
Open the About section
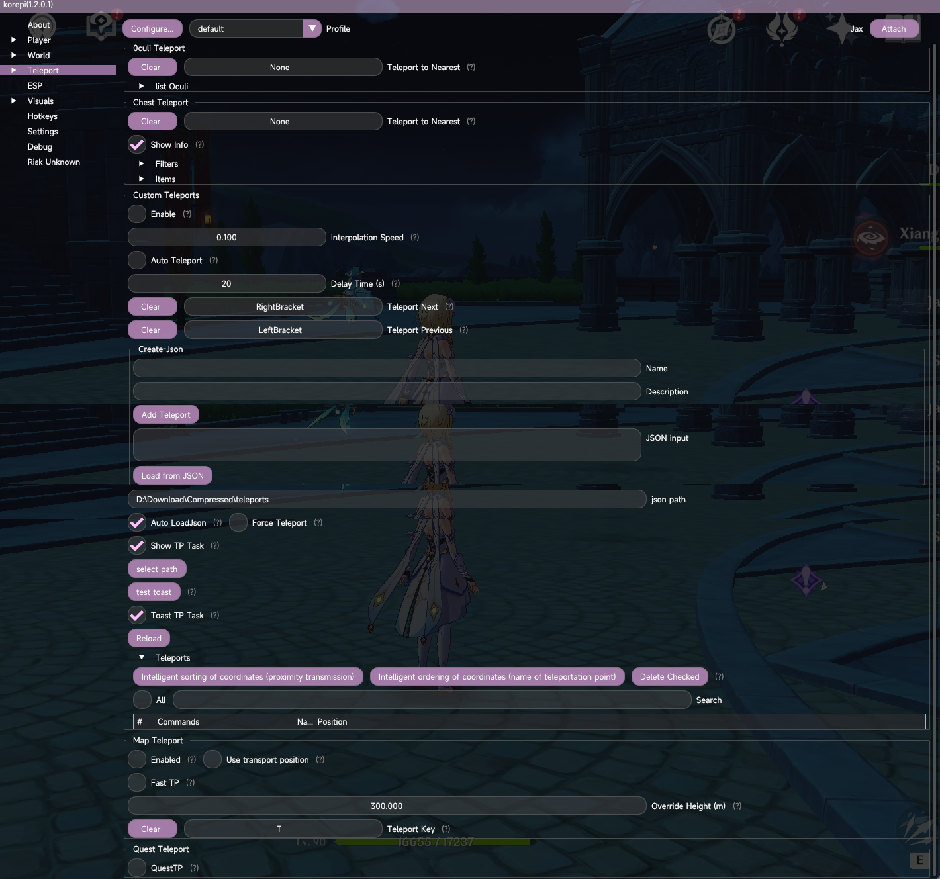pyautogui.click(x=39, y=25)
